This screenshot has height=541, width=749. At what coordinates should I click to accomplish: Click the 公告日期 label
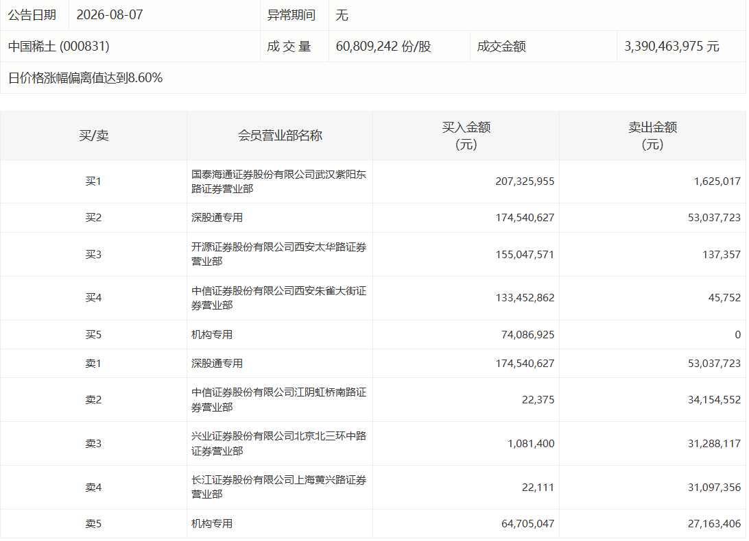tap(32, 15)
